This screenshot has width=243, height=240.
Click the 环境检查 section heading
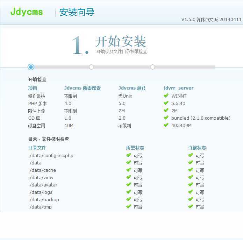point(37,79)
